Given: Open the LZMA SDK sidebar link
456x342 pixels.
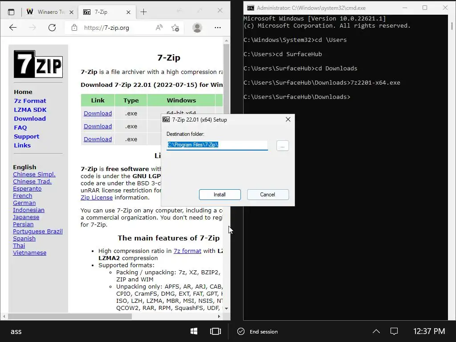Looking at the screenshot, I should pyautogui.click(x=30, y=110).
